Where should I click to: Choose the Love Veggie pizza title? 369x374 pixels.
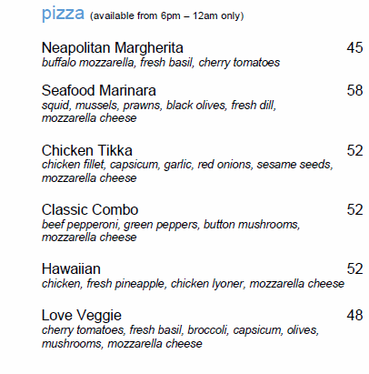82,316
